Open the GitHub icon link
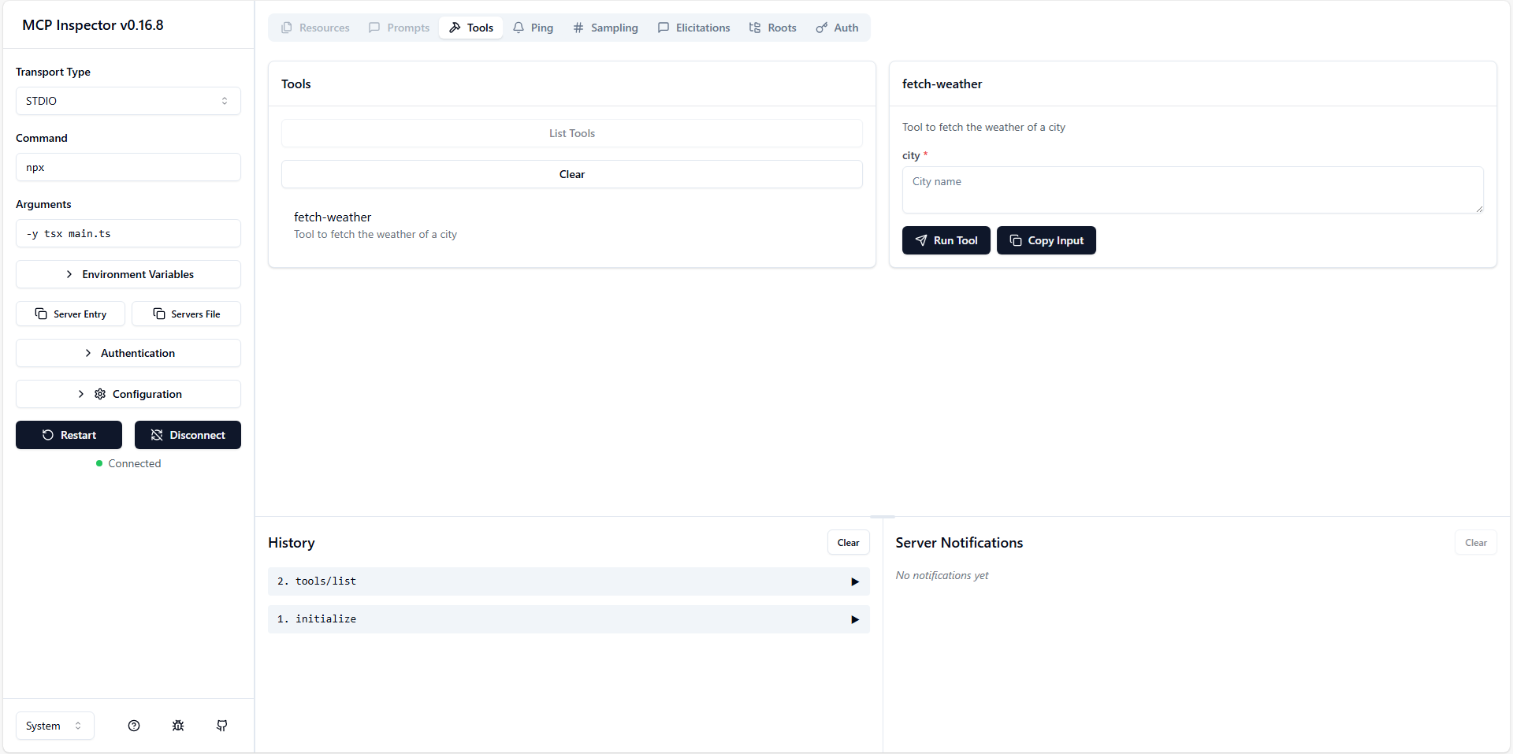Viewport: 1513px width, 754px height. pos(222,726)
